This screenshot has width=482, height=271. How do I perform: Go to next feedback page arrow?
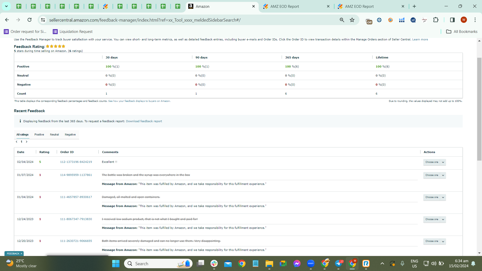pos(27,142)
